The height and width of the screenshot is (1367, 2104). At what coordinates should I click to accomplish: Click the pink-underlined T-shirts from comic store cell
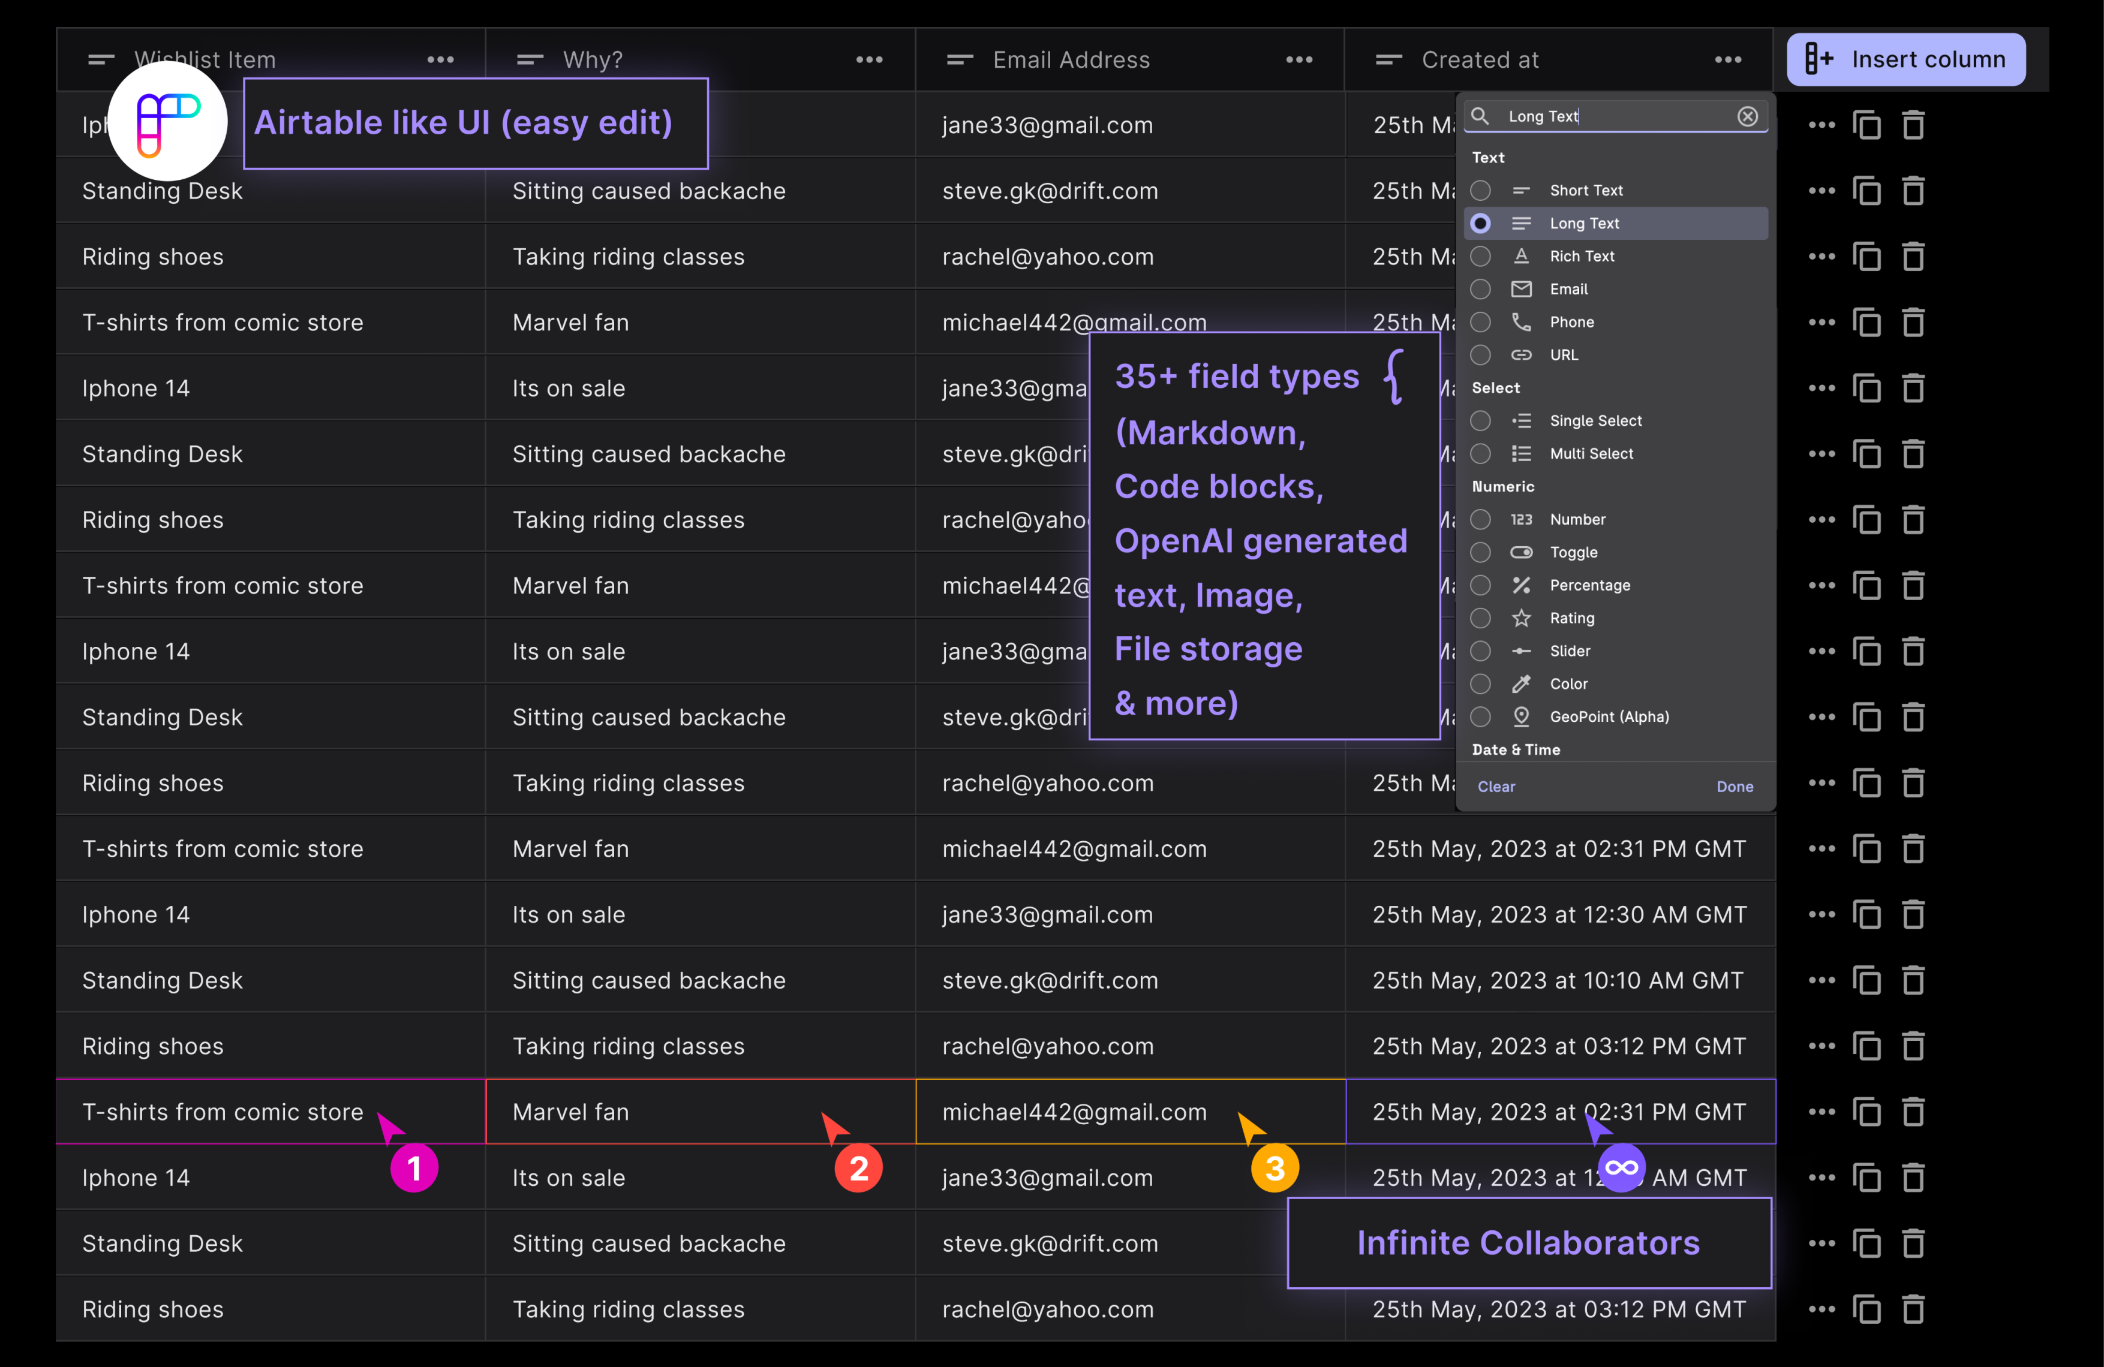click(270, 1112)
